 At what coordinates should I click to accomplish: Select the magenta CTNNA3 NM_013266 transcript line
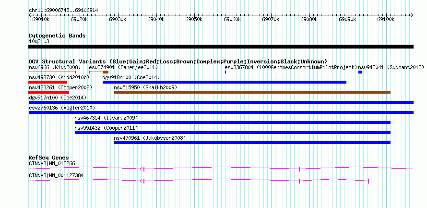(221, 169)
